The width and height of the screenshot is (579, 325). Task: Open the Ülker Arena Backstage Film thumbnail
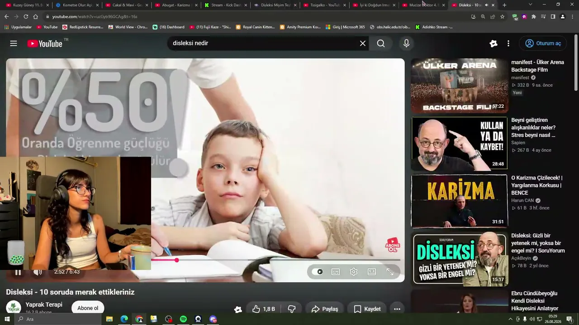tap(459, 85)
